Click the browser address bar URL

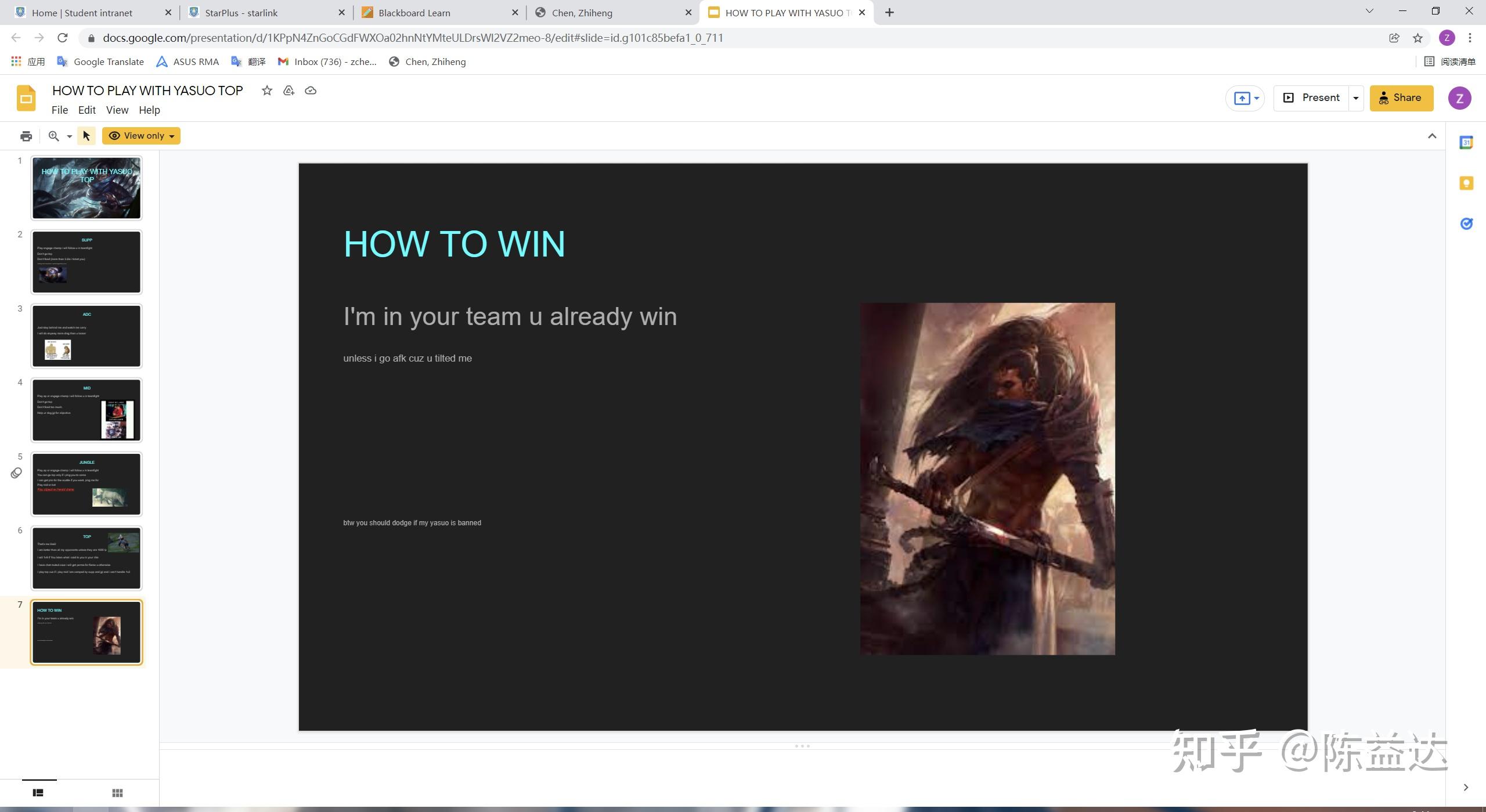tap(413, 38)
